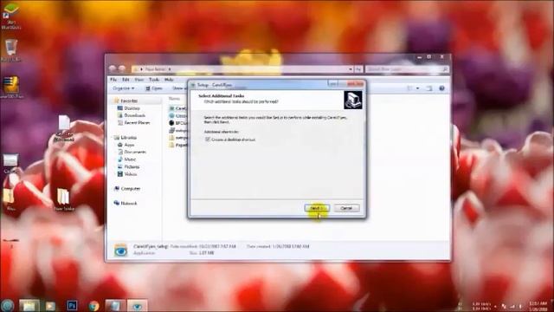Select Videos library in navigation pane
The width and height of the screenshot is (554, 312).
click(x=131, y=174)
